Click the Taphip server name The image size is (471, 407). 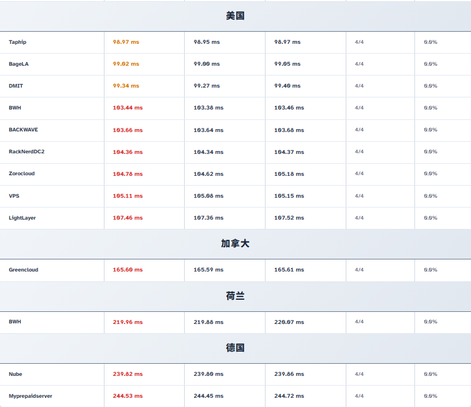[17, 42]
